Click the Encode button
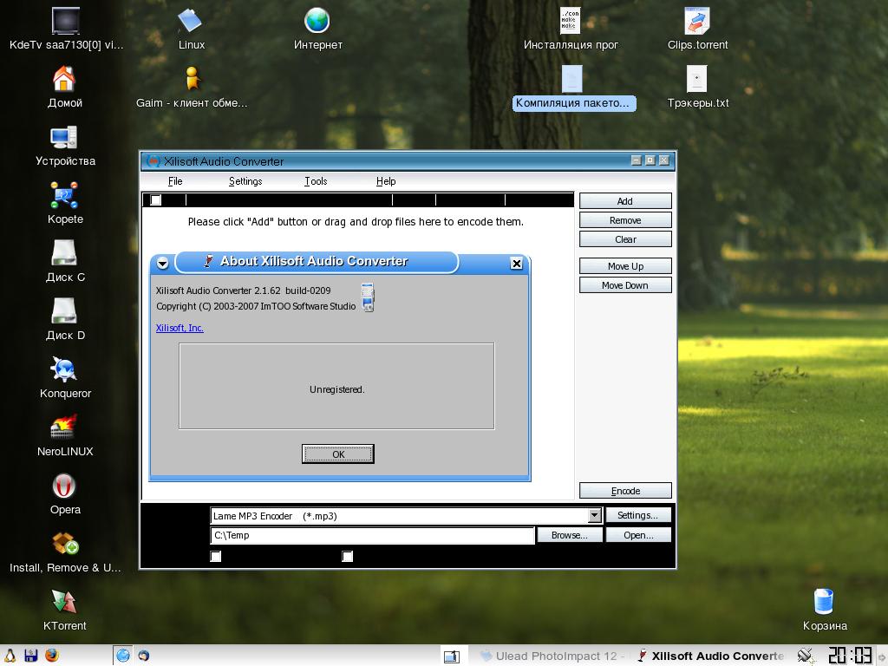Viewport: 888px width, 666px height. click(x=625, y=491)
